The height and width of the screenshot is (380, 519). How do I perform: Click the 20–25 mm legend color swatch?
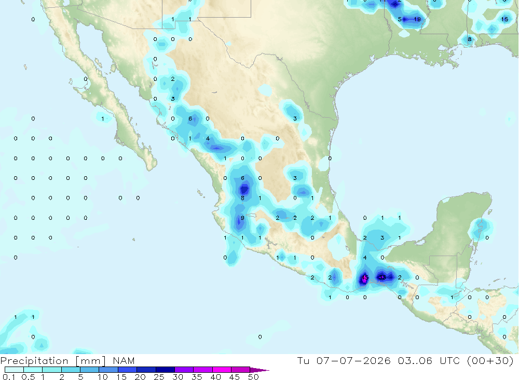point(146,370)
